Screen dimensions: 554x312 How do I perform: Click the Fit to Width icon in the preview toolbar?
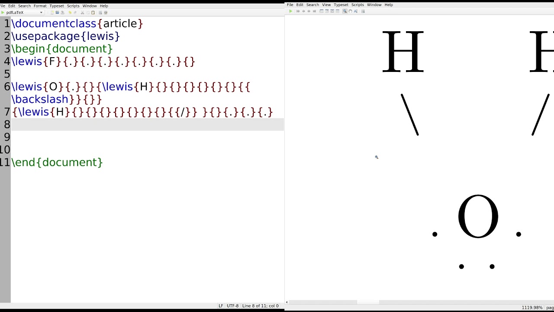click(327, 11)
